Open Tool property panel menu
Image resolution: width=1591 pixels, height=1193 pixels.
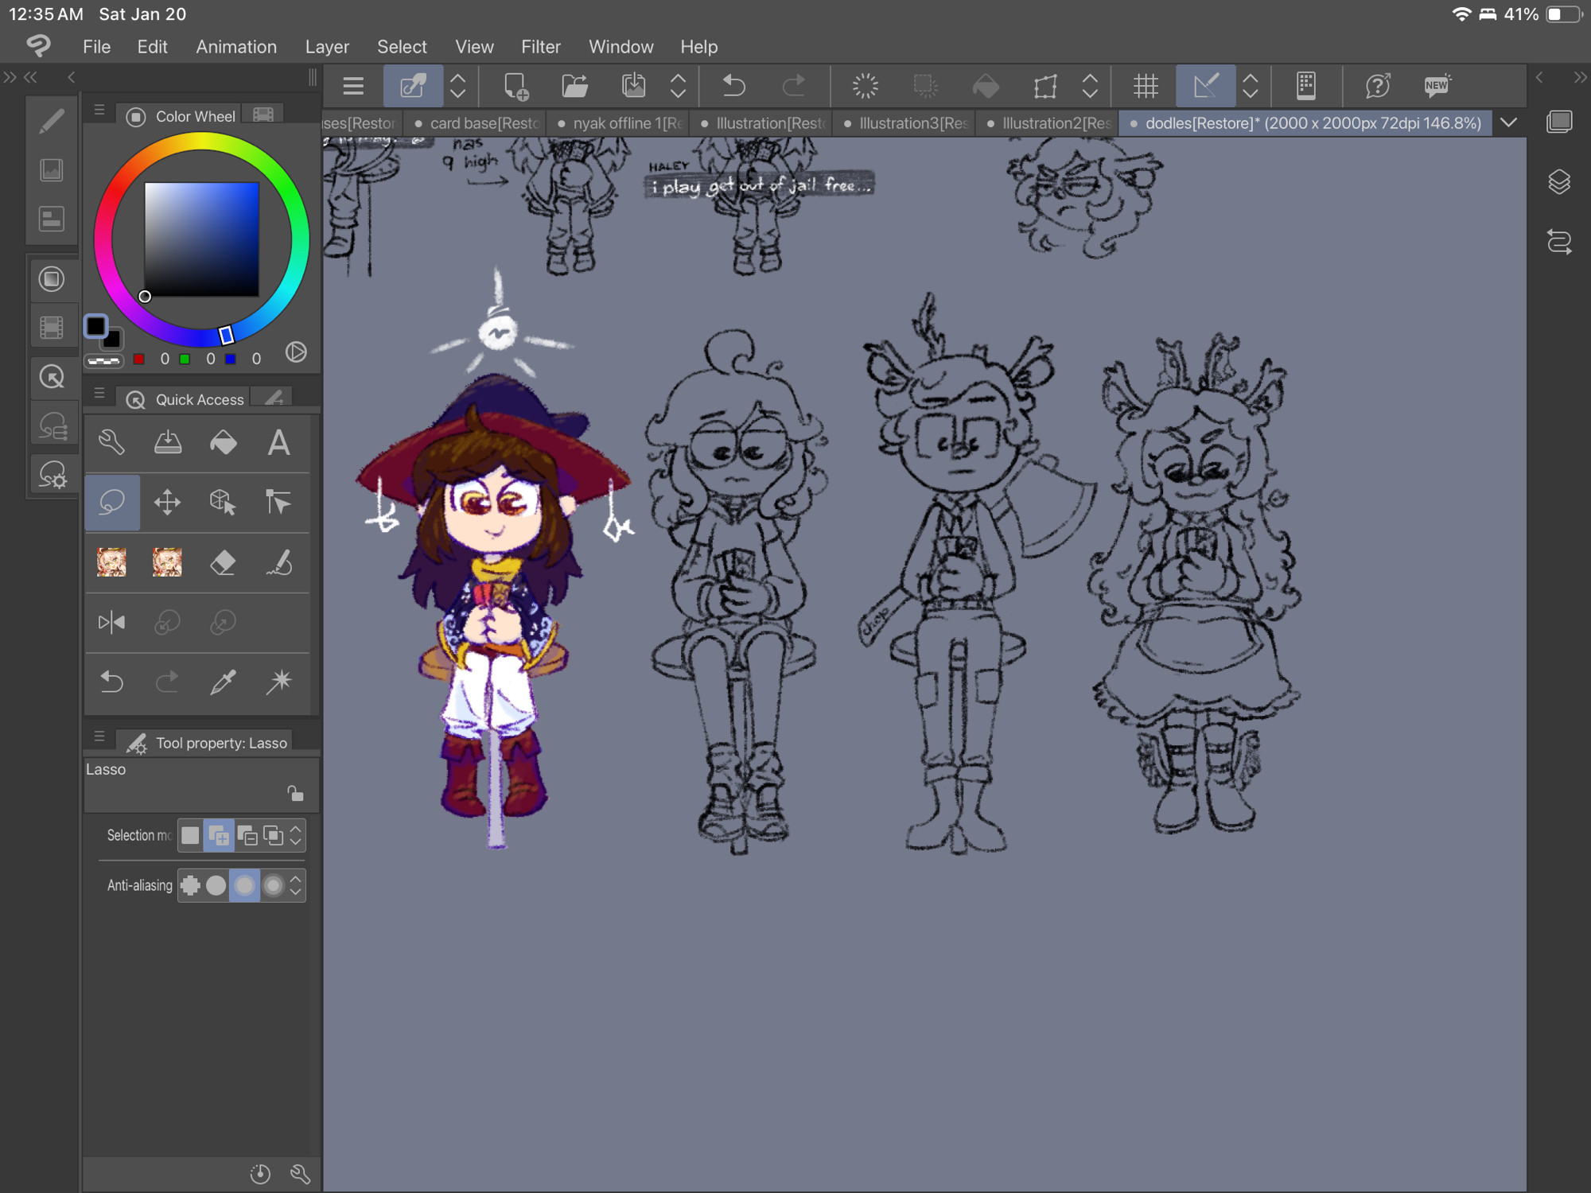tap(99, 736)
